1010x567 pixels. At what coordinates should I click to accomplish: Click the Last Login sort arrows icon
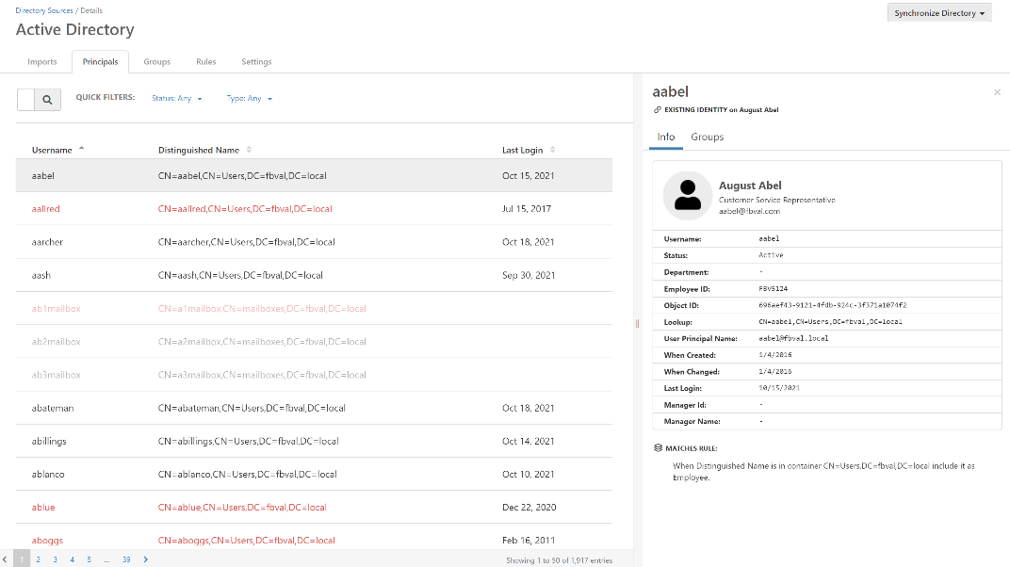553,150
